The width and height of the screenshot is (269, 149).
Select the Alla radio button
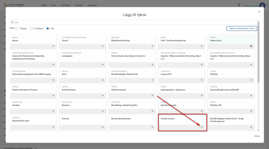click(48, 28)
